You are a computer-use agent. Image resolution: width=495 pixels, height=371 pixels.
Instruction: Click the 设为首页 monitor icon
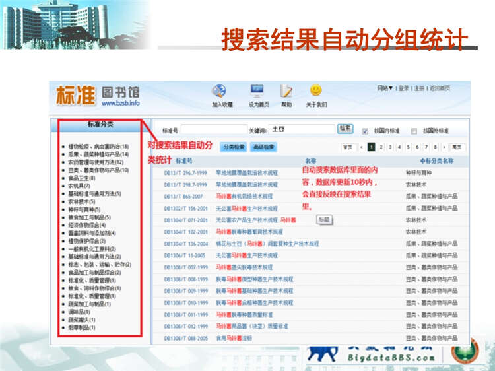257,92
